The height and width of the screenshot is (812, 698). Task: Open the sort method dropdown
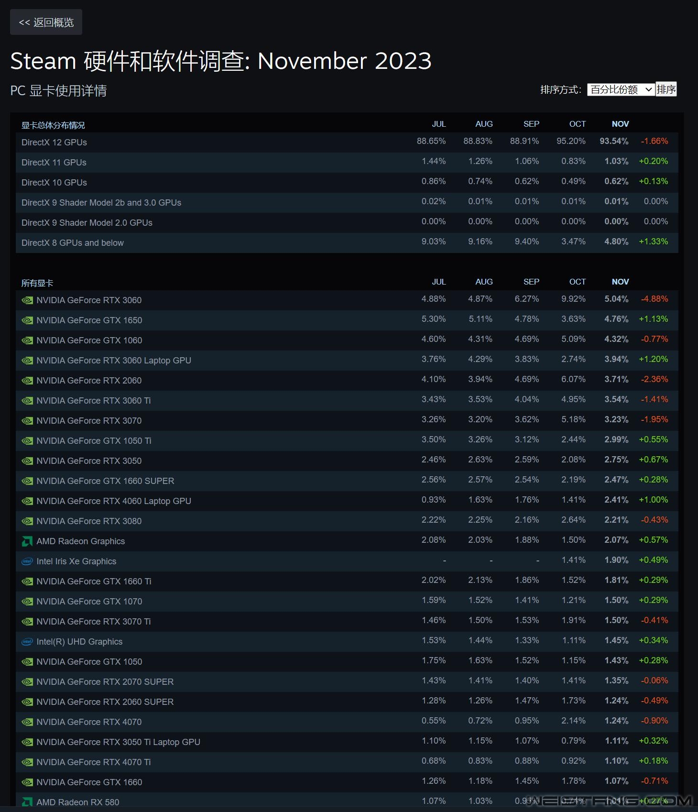point(621,89)
